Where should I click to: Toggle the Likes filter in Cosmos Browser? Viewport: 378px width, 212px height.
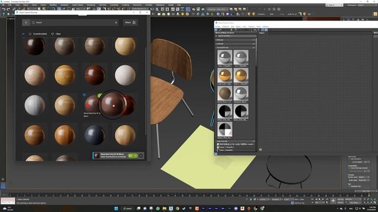click(x=56, y=34)
